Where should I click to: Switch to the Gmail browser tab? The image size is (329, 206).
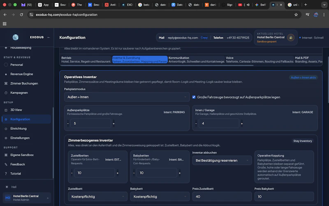(x=27, y=5)
